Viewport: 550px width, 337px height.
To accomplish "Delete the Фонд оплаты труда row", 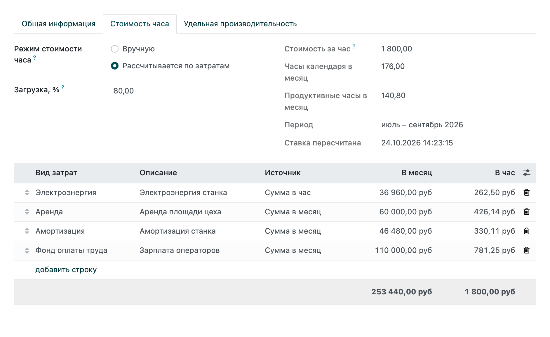I will click(526, 250).
